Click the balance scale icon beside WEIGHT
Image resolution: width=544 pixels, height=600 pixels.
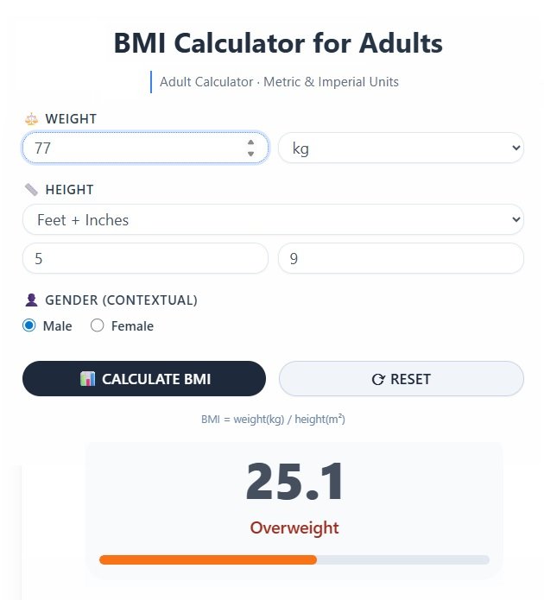pos(31,119)
